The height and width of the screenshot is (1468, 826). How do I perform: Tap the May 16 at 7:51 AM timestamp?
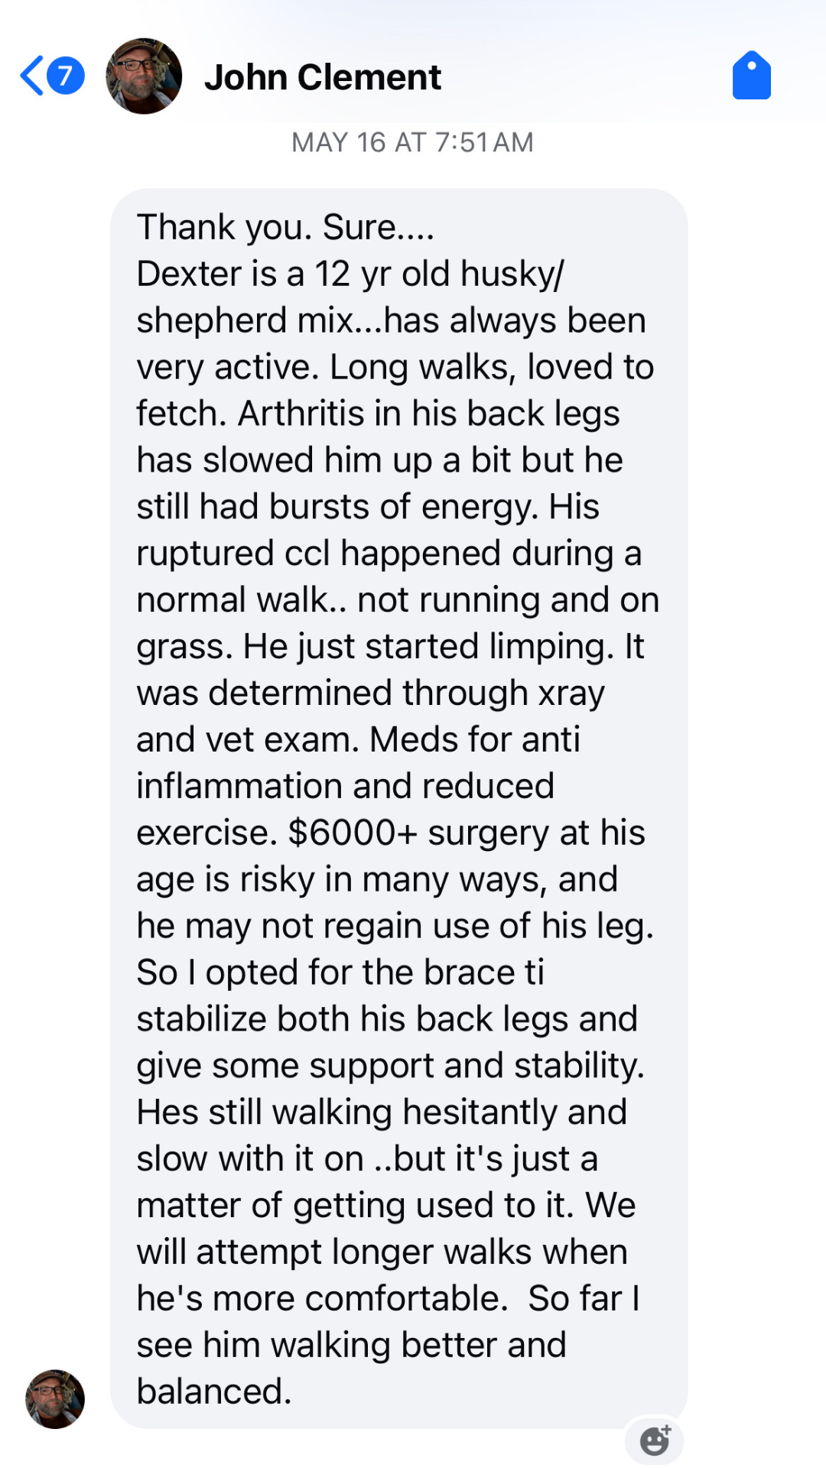(x=412, y=142)
